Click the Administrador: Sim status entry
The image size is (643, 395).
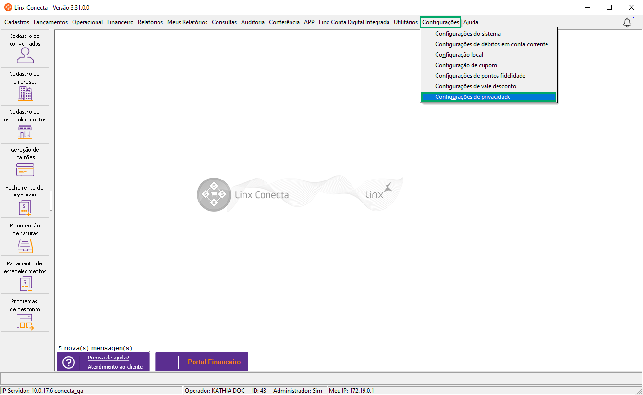[298, 391]
